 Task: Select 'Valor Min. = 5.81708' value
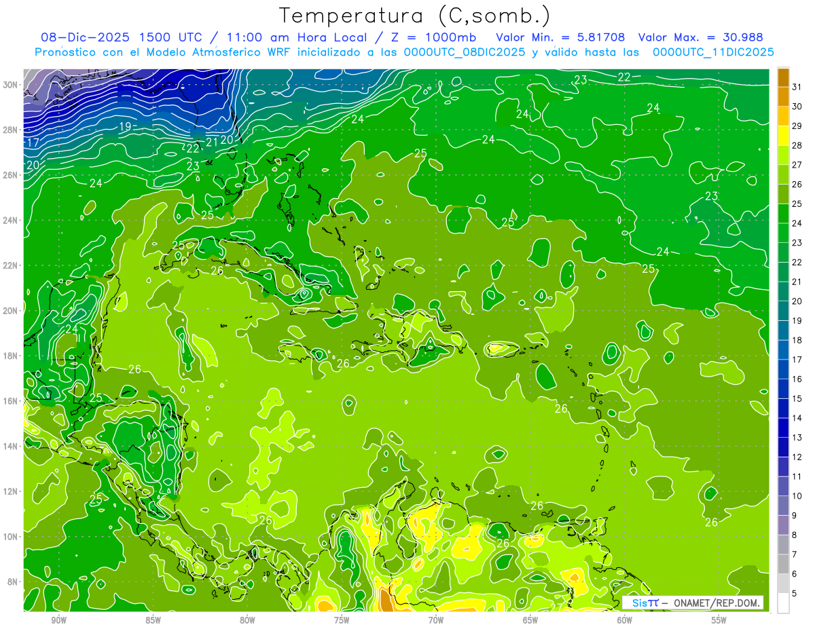[x=561, y=37]
